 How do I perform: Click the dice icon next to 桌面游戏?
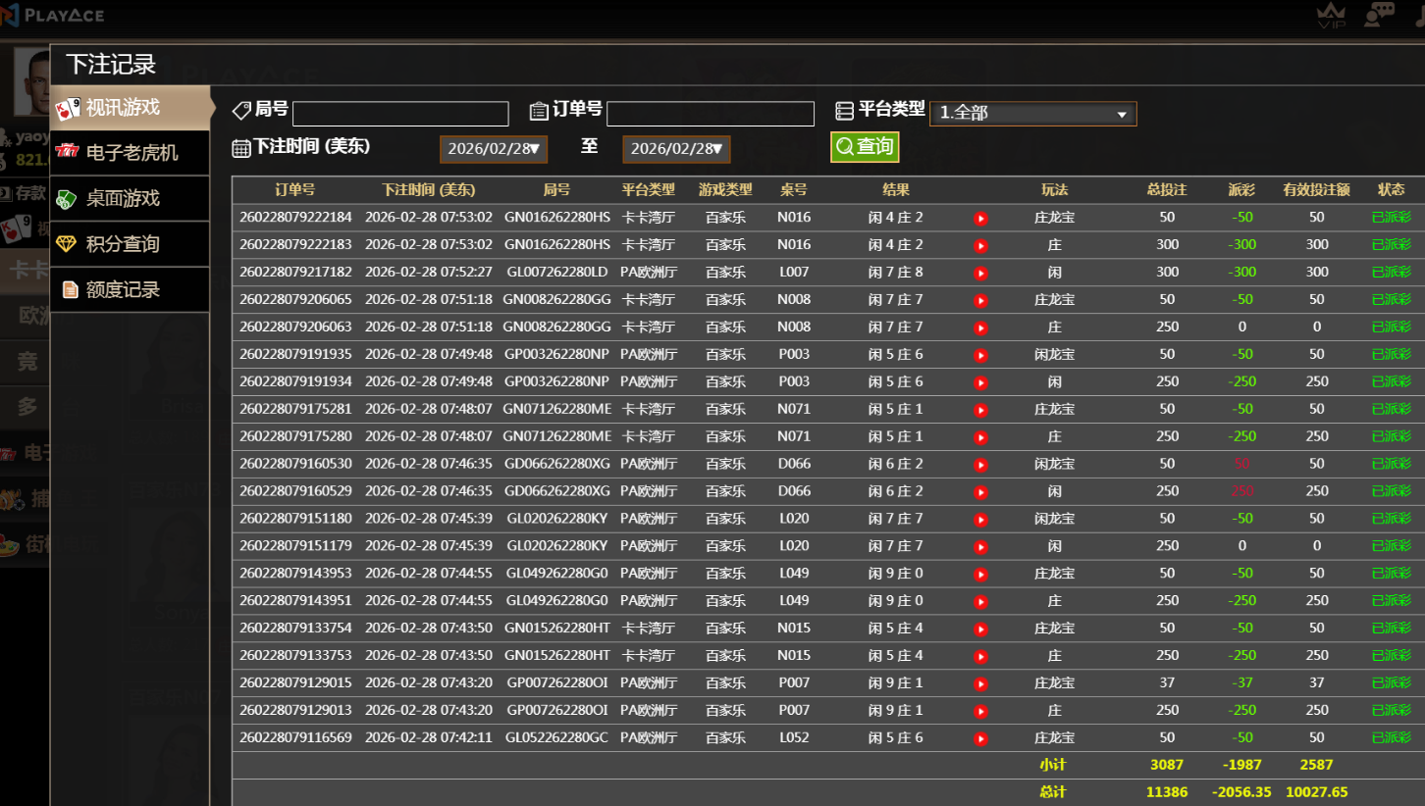[x=66, y=198]
